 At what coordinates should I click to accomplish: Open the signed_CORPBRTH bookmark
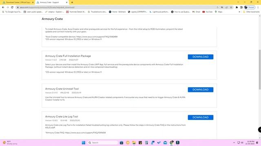click(x=137, y=12)
